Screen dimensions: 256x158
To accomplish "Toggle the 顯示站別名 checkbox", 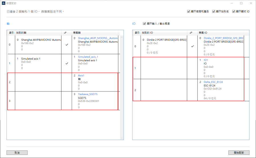I will click(214, 11).
